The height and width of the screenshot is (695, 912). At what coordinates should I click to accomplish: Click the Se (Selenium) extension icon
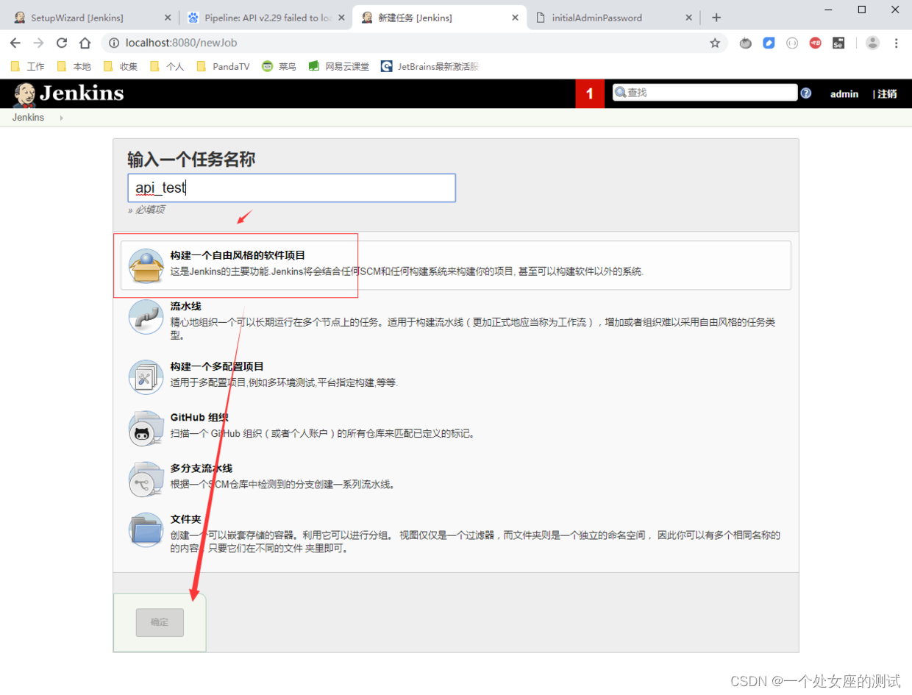click(x=838, y=43)
